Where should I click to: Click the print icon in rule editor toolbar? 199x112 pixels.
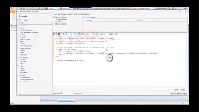click(x=54, y=34)
